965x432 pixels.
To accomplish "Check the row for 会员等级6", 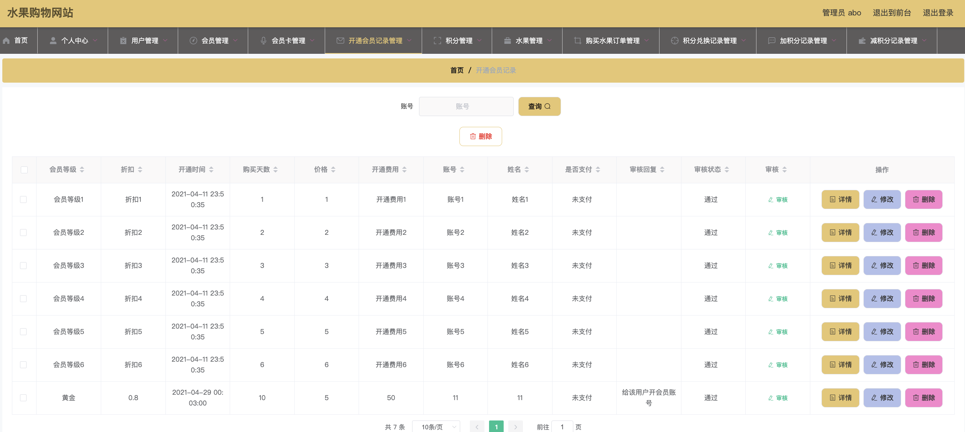I will click(23, 365).
